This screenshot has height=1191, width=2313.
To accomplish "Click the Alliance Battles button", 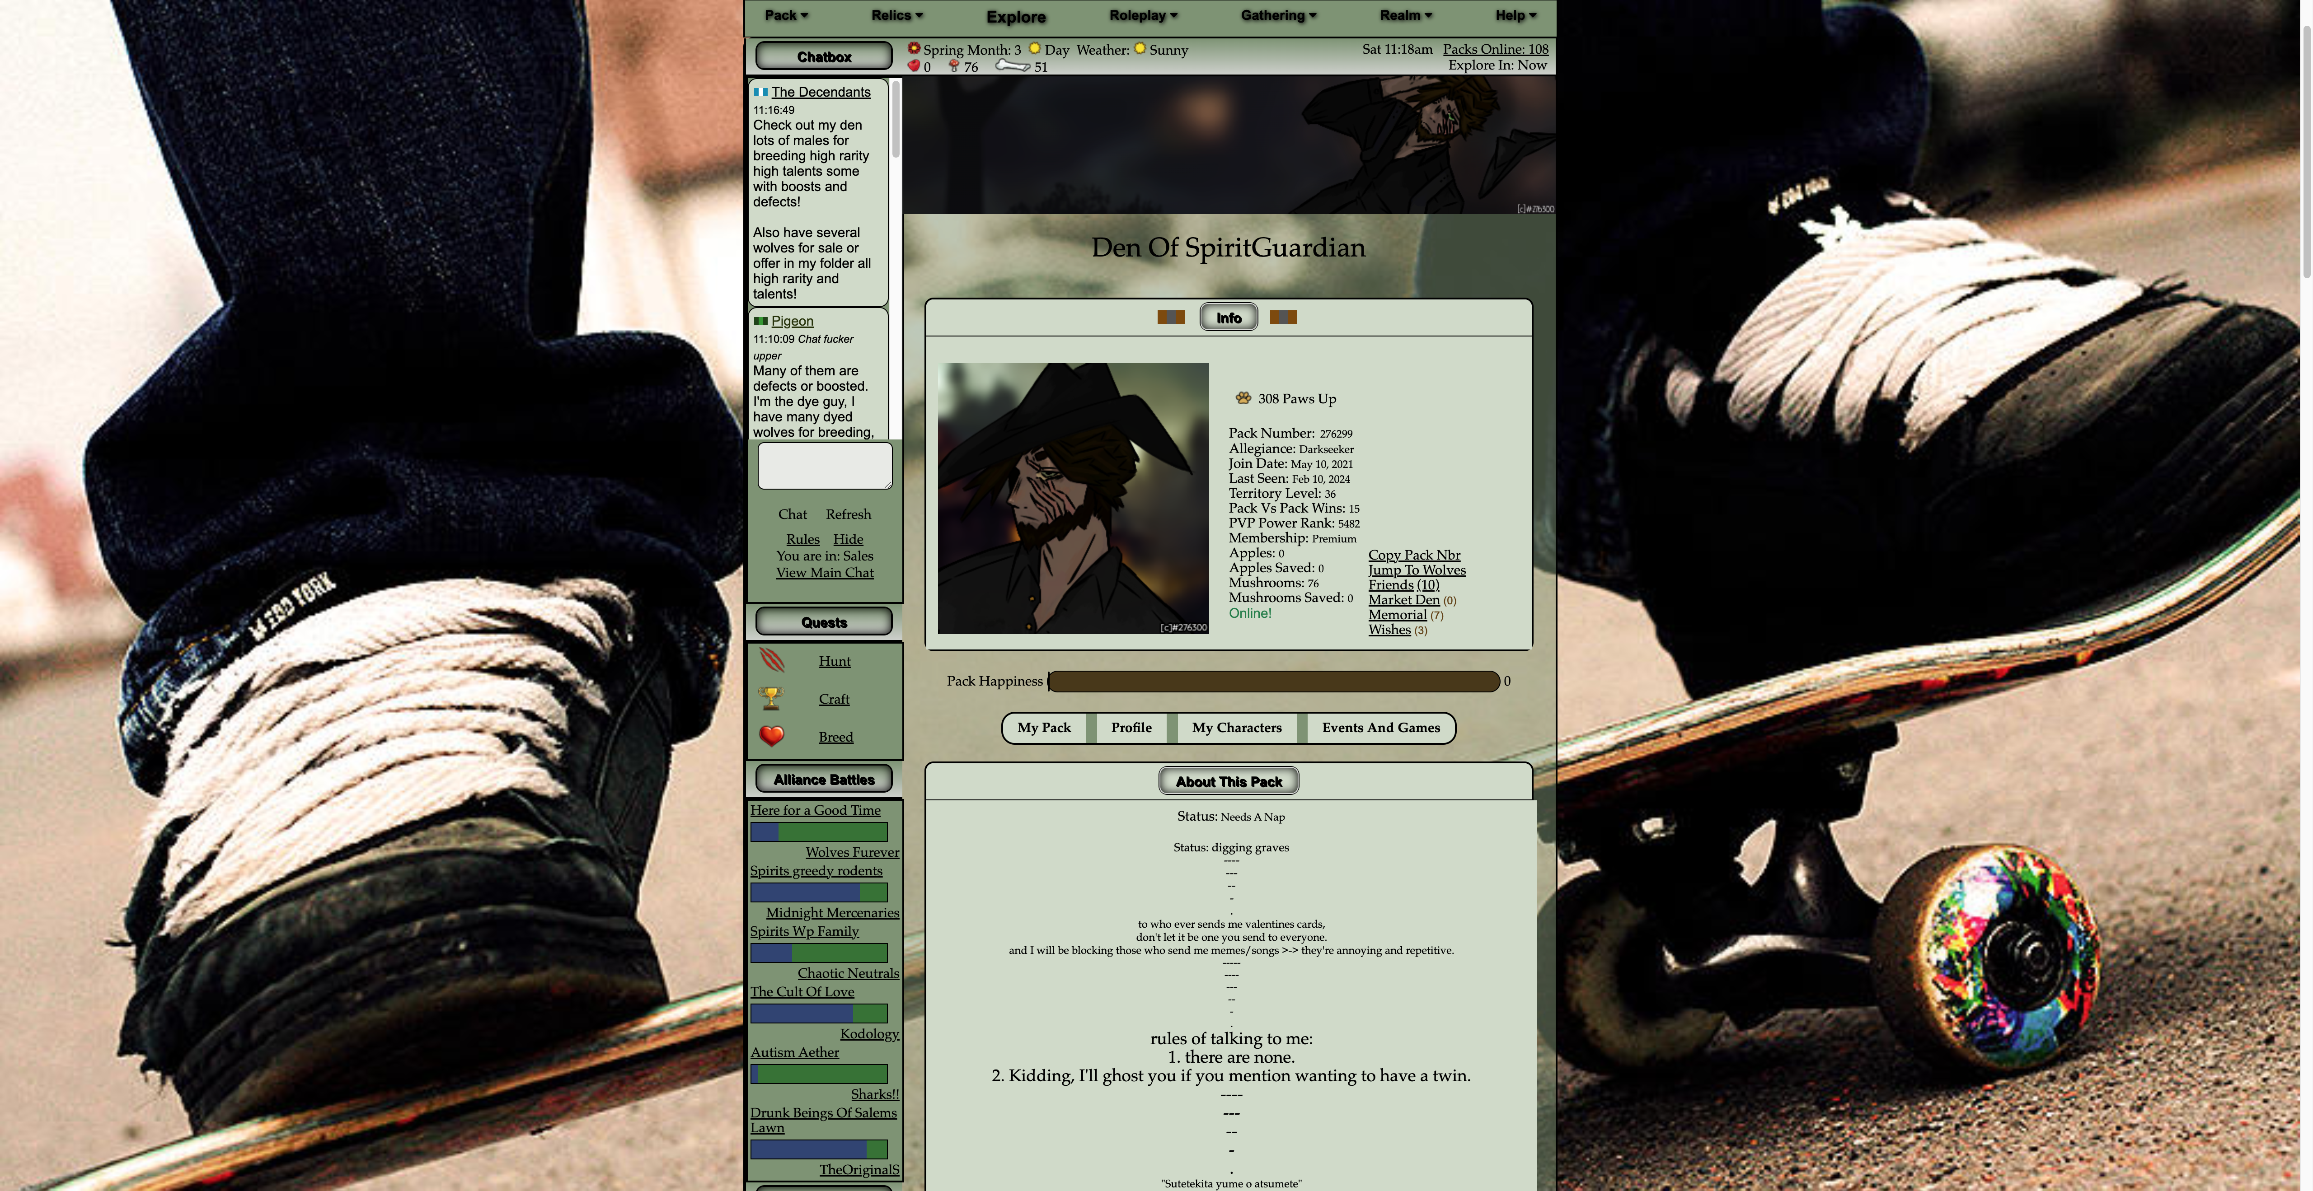I will [823, 780].
